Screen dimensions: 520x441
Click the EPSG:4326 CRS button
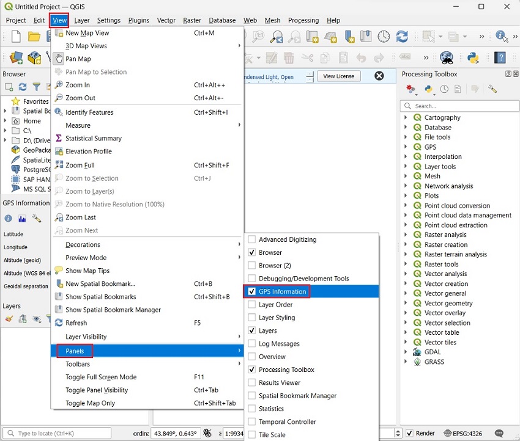pyautogui.click(x=464, y=434)
